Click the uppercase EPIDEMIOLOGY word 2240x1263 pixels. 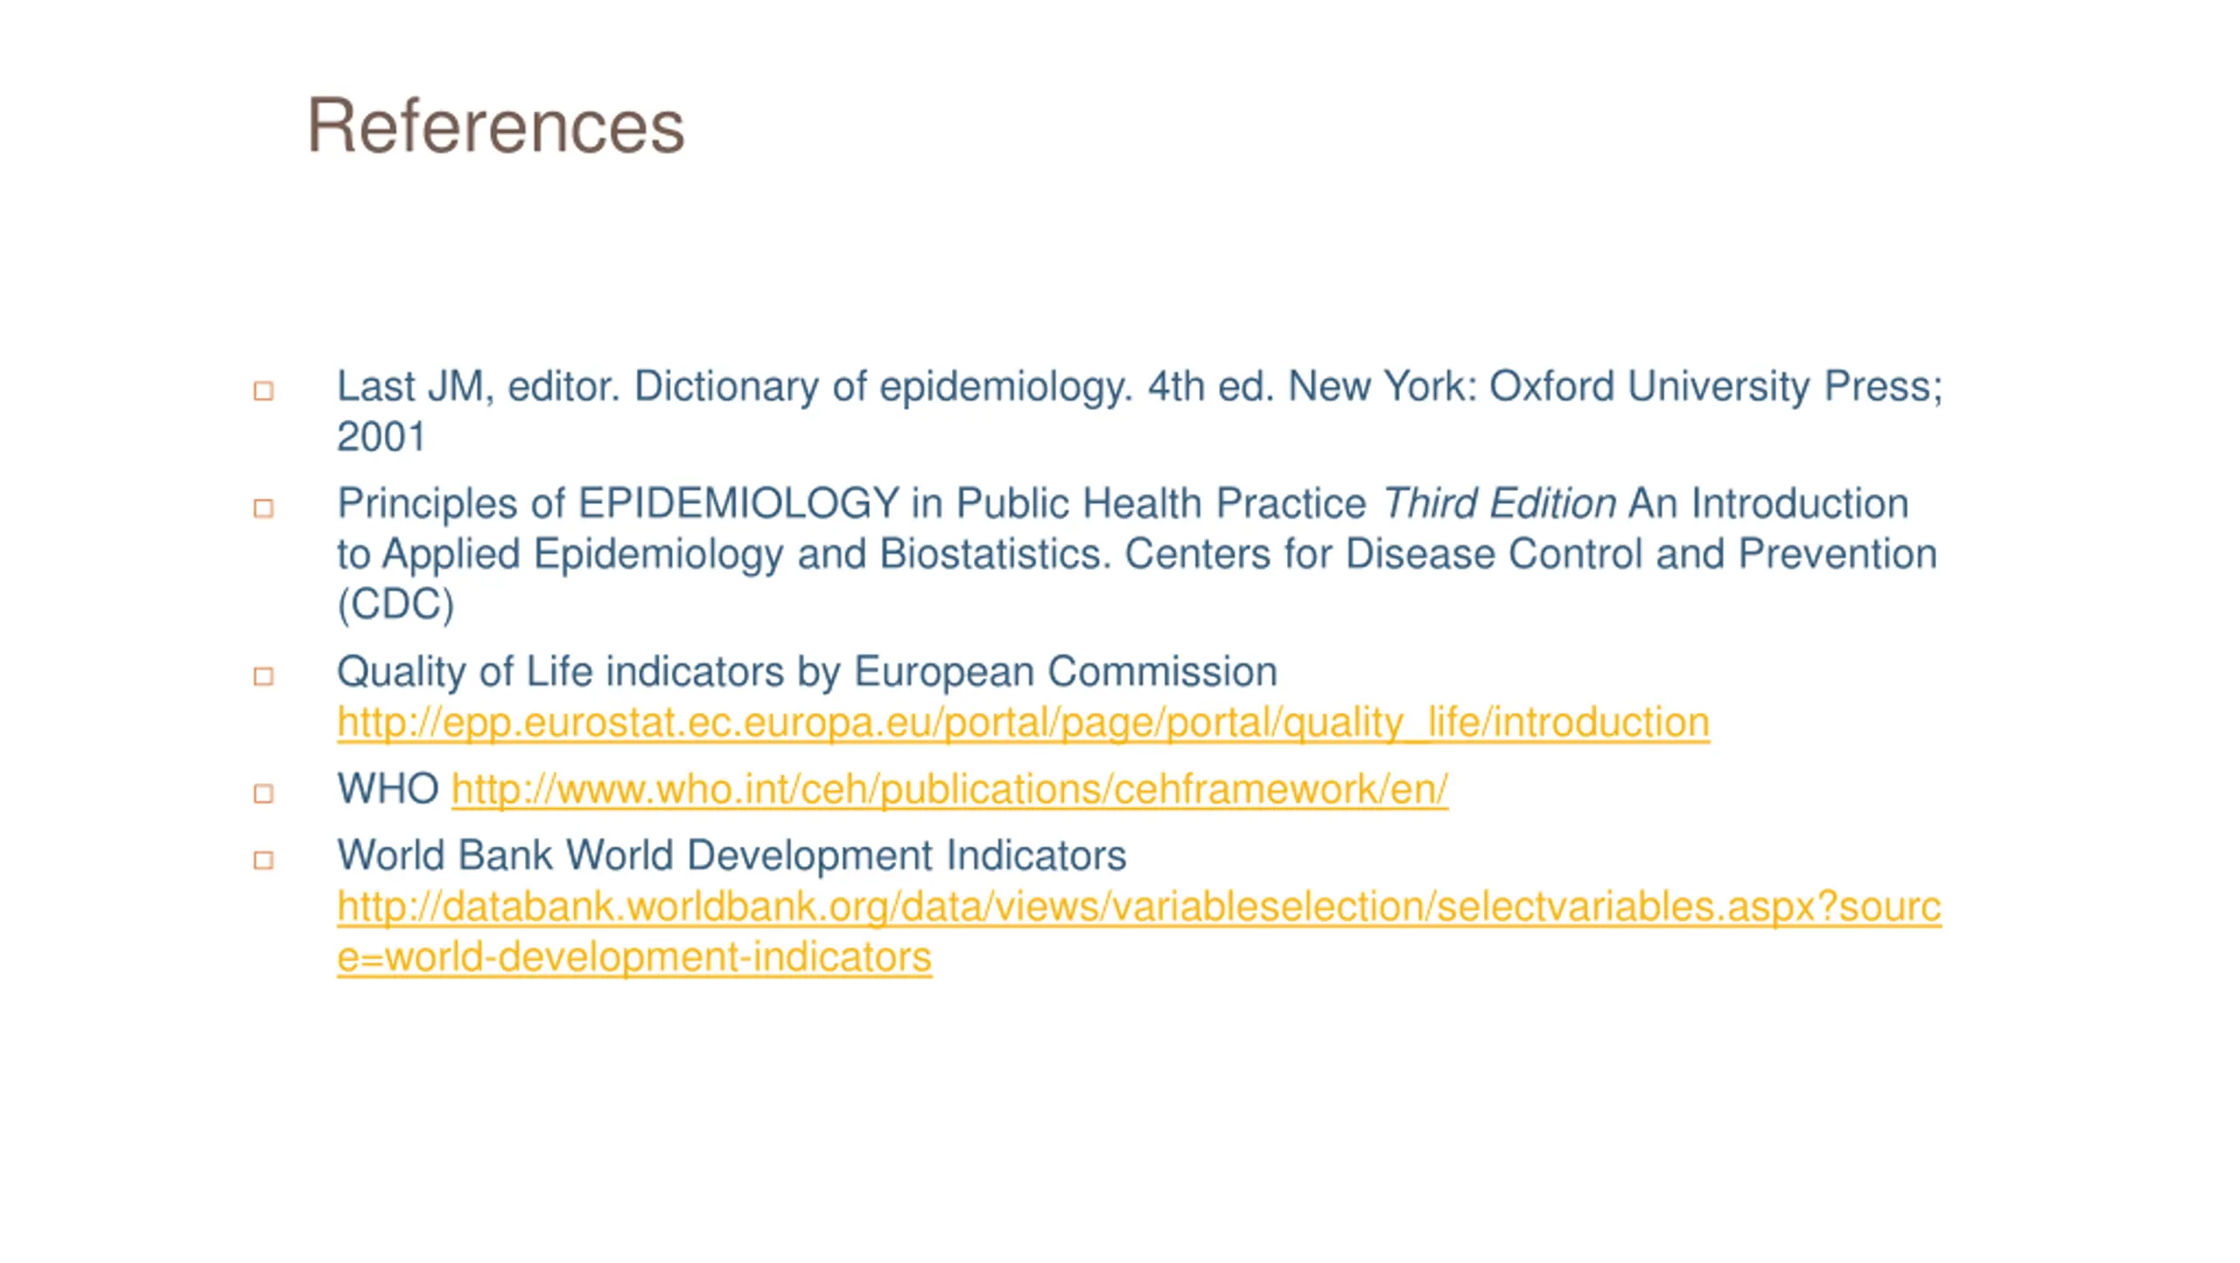[738, 503]
